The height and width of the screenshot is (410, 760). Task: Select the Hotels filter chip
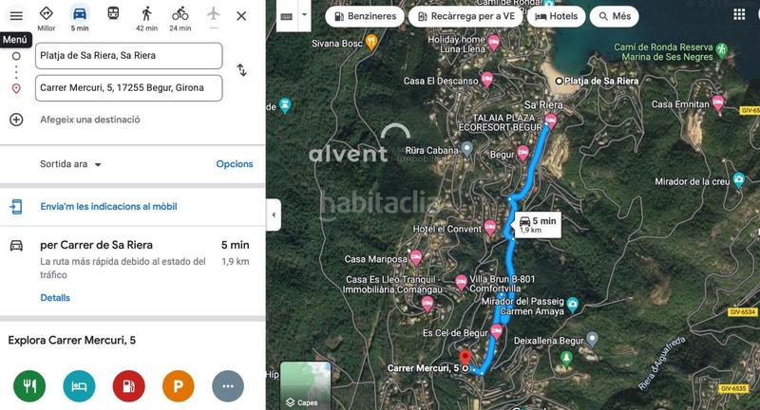(556, 16)
